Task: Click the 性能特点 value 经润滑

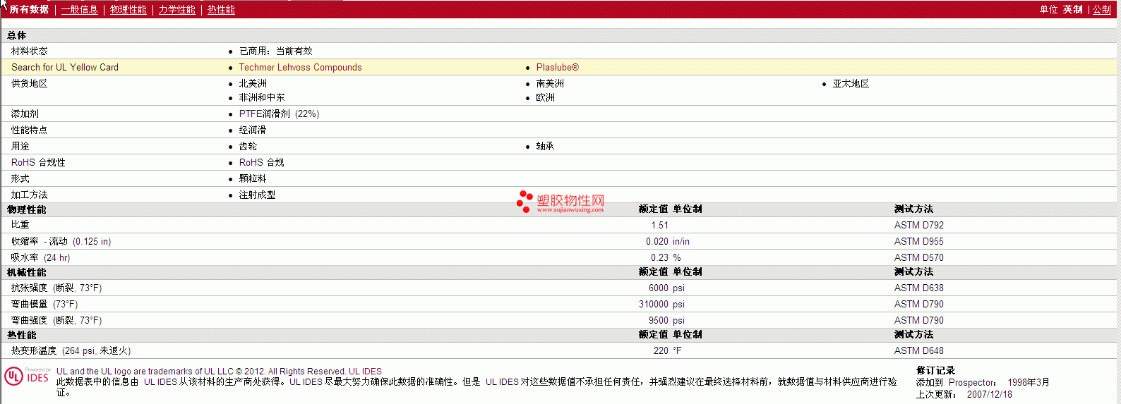Action: coord(253,130)
